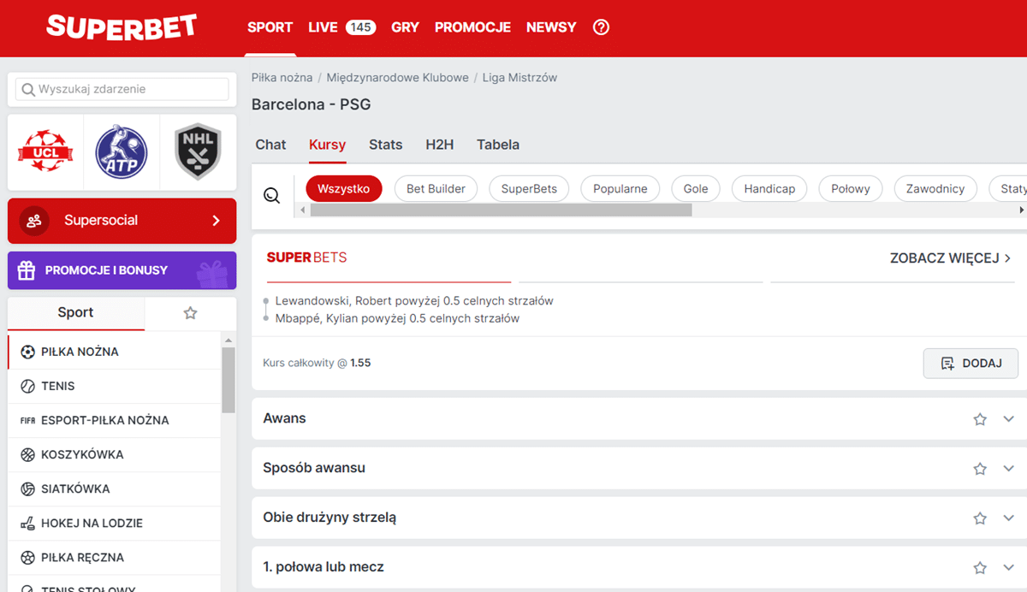The image size is (1027, 592).
Task: Collapse the Awans market chevron
Action: pyautogui.click(x=1008, y=419)
